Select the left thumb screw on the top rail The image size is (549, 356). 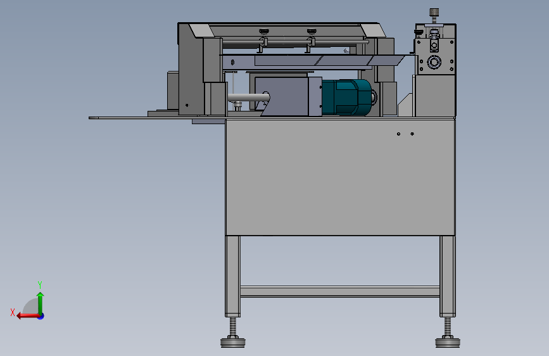pos(264,32)
